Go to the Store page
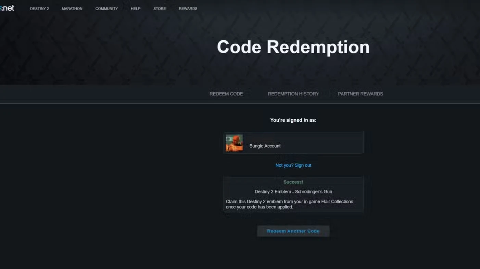 click(x=160, y=9)
